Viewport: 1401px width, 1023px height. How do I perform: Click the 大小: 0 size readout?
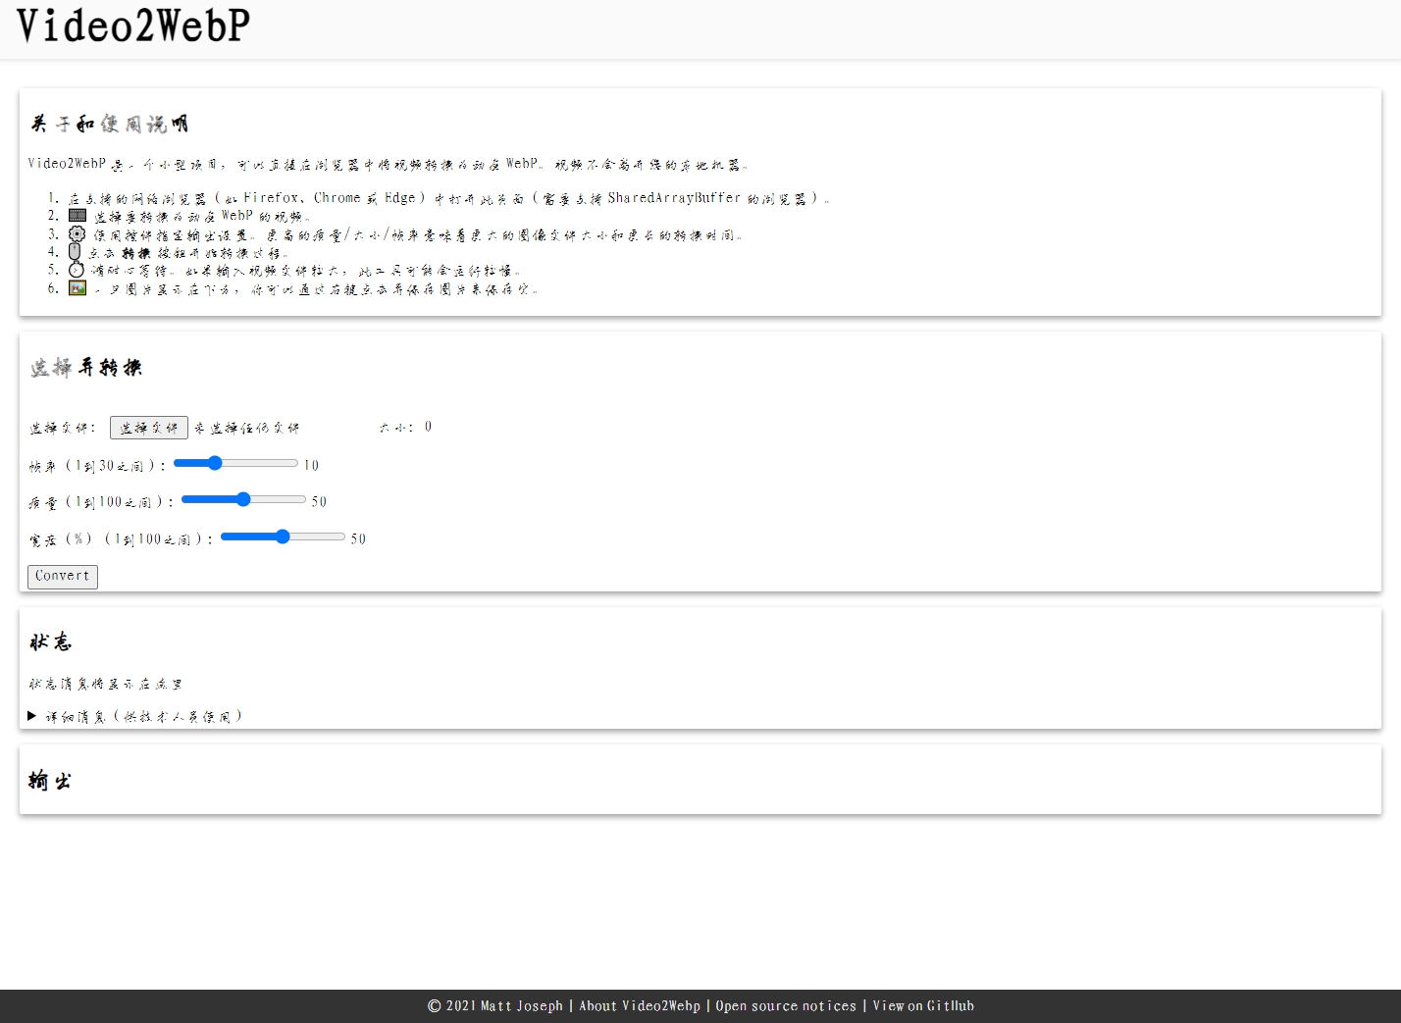click(405, 427)
